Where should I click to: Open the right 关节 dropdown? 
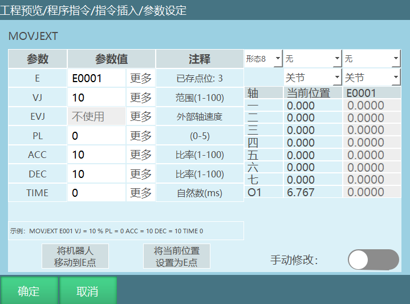[x=371, y=77]
